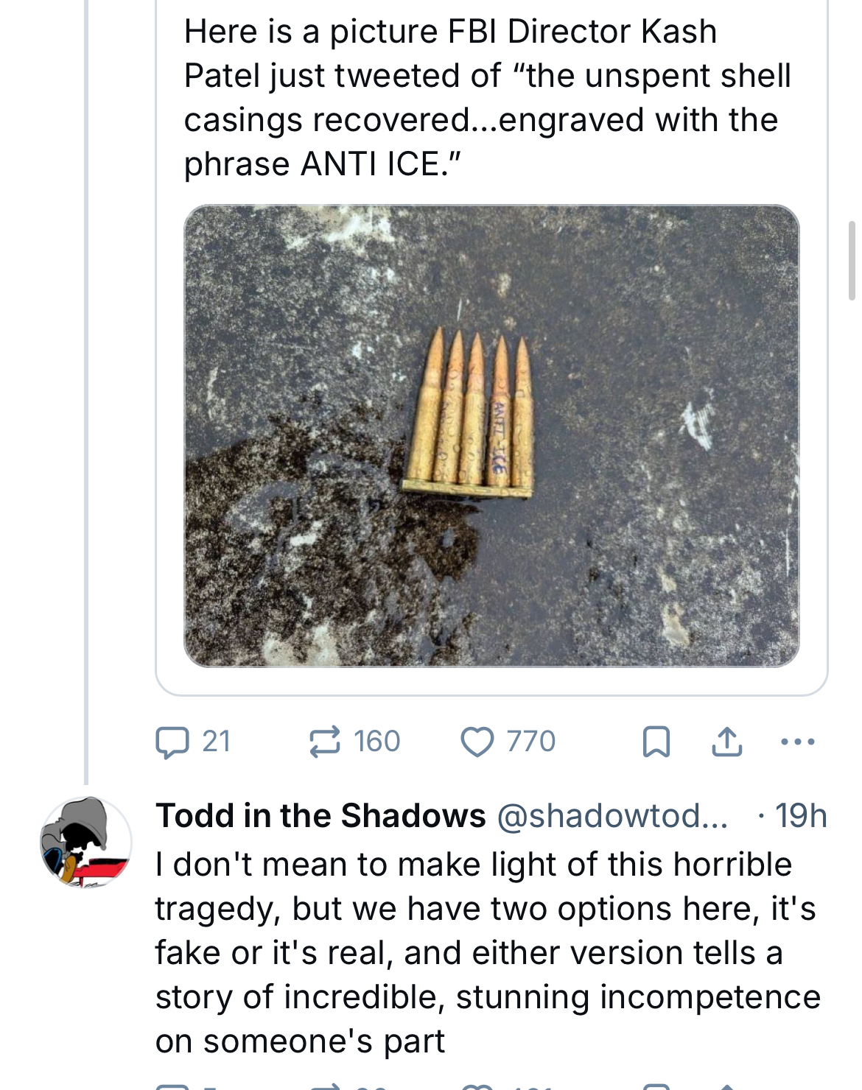862x1090 pixels.
Task: Tap the reply speech-bubble icon beside 21
Action: [172, 742]
